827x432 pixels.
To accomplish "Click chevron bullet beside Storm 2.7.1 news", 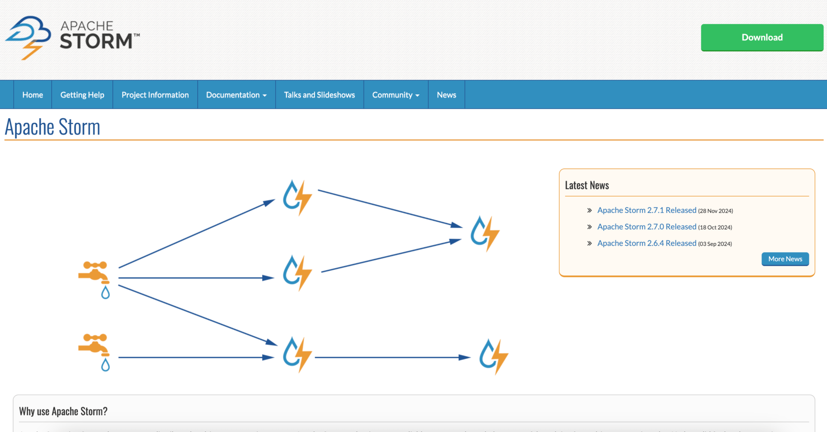I will click(x=589, y=210).
